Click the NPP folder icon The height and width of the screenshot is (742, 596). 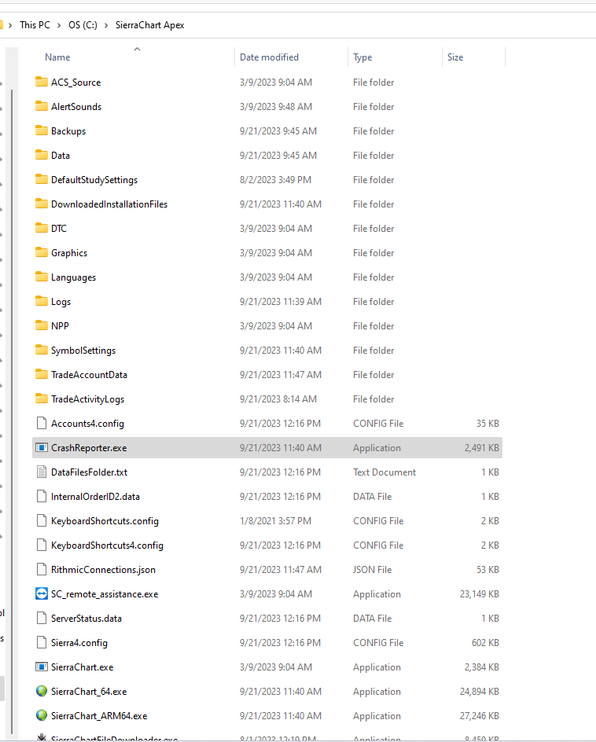point(42,325)
